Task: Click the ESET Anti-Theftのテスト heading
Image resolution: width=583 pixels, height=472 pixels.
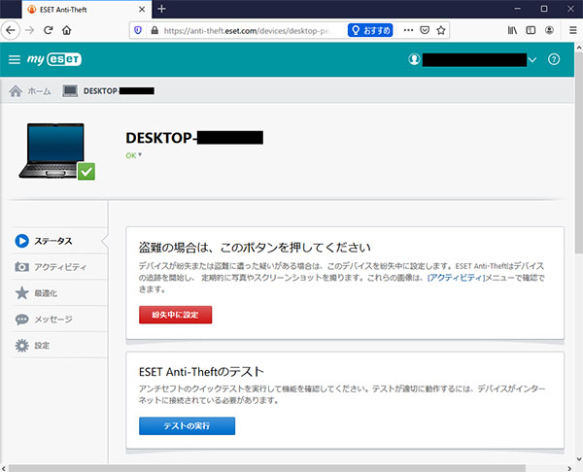Action: tap(201, 372)
